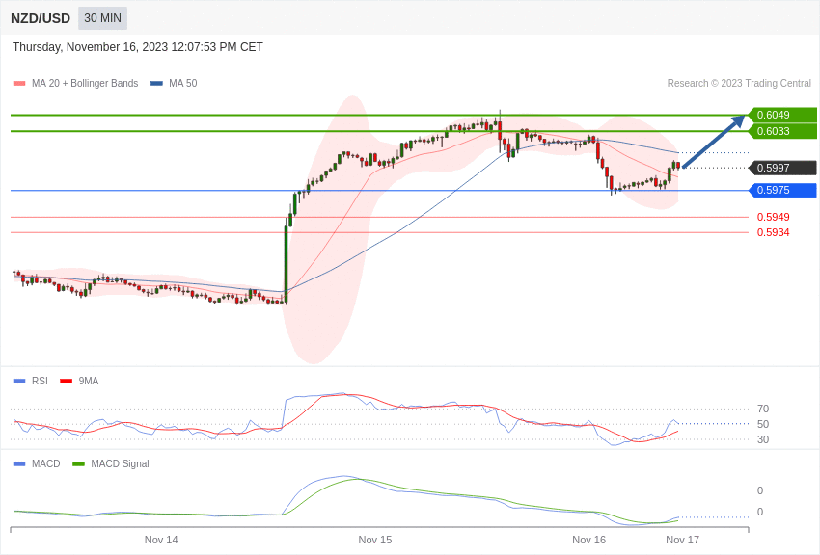Click the MA 20 + Bollinger Bands legend label
Image resolution: width=820 pixels, height=555 pixels.
85,84
